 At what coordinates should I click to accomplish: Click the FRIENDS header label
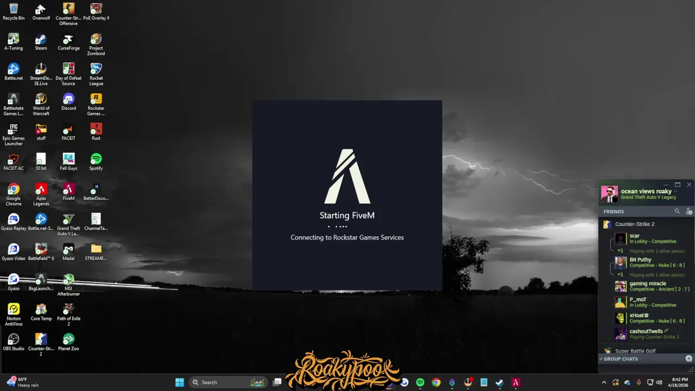(614, 211)
